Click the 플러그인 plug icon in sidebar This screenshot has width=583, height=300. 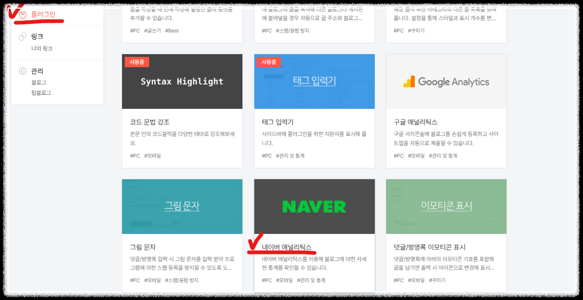pos(23,15)
